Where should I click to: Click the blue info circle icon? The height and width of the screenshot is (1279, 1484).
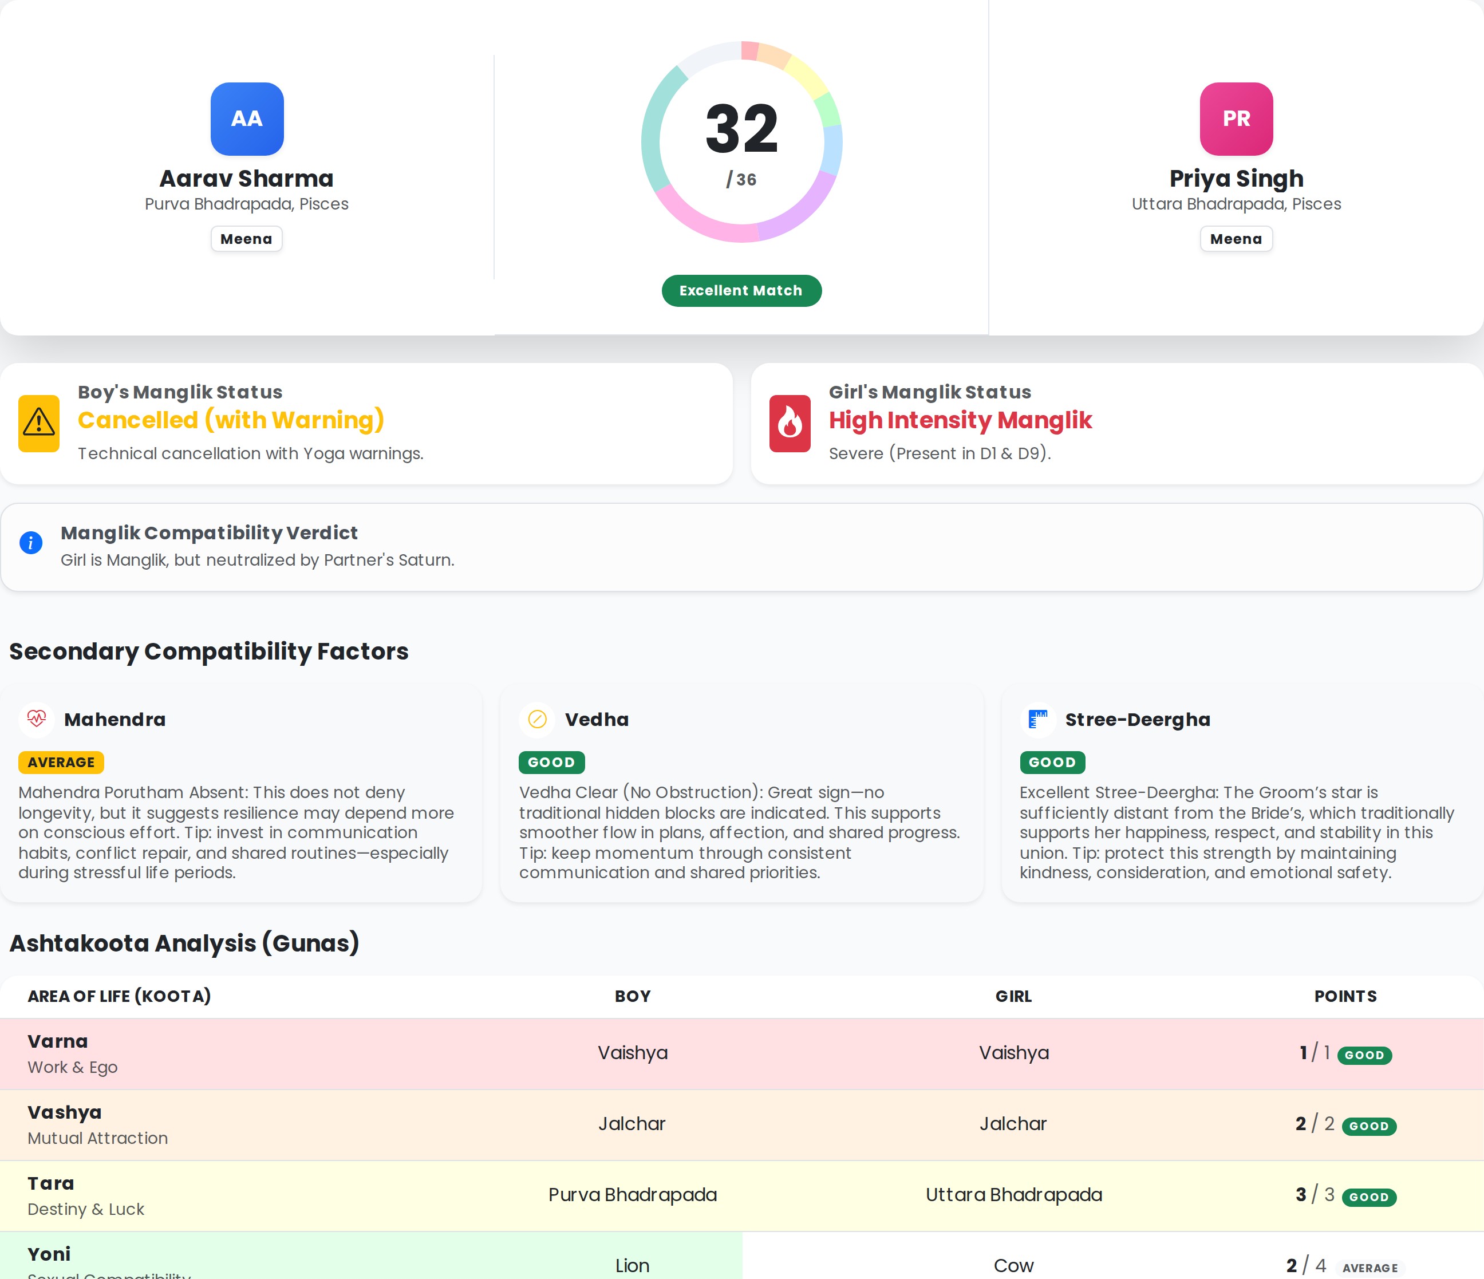[31, 543]
